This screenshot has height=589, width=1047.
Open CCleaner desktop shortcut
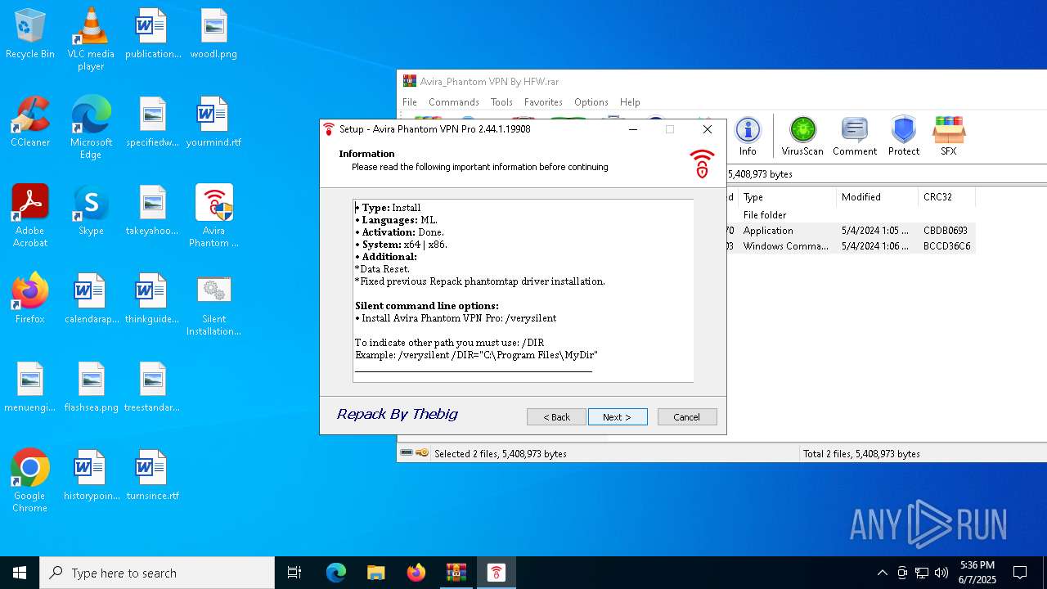point(30,122)
